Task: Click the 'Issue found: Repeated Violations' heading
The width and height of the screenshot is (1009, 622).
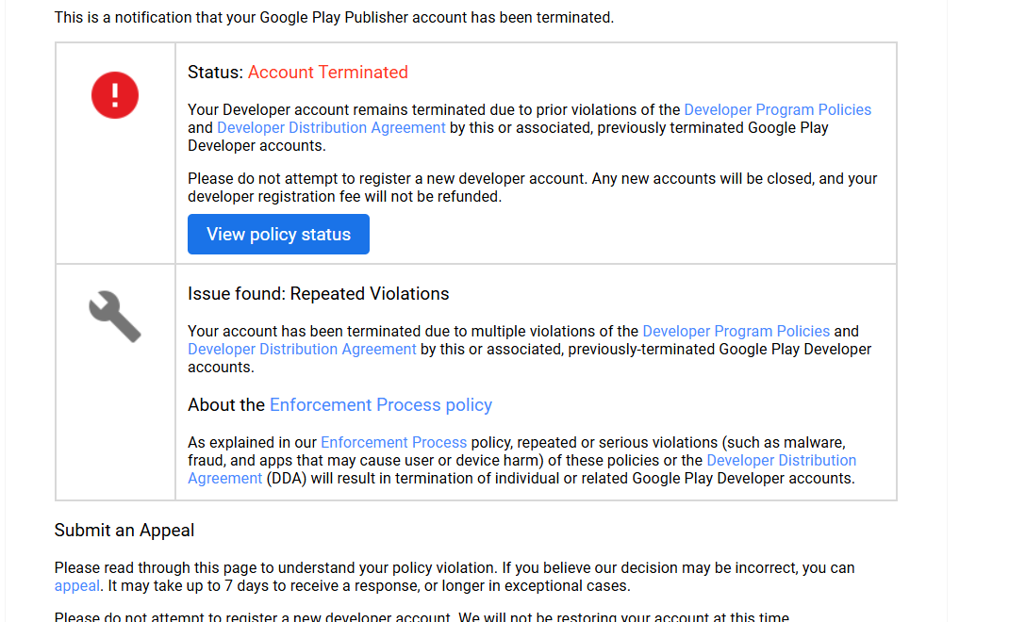Action: (x=319, y=294)
